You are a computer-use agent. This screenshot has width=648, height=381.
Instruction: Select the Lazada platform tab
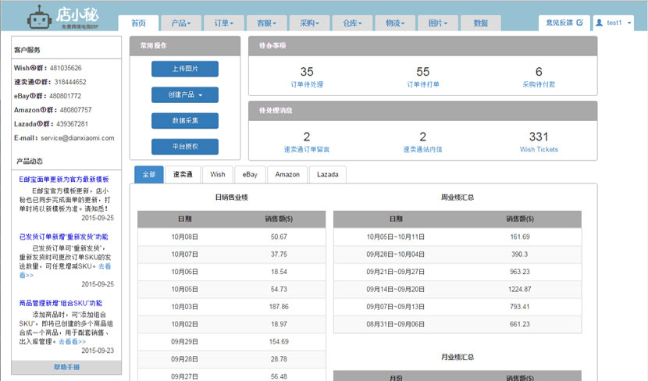tap(327, 175)
